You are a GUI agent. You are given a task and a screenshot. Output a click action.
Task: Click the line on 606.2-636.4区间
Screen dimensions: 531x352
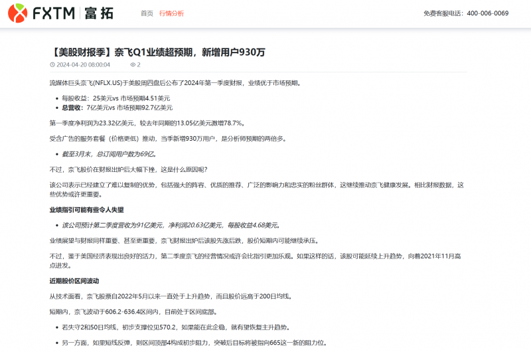[x=133, y=311]
